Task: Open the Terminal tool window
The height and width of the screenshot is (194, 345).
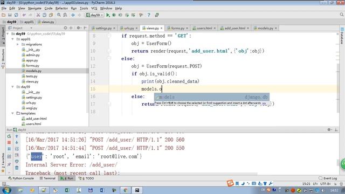Action: pyautogui.click(x=47, y=178)
